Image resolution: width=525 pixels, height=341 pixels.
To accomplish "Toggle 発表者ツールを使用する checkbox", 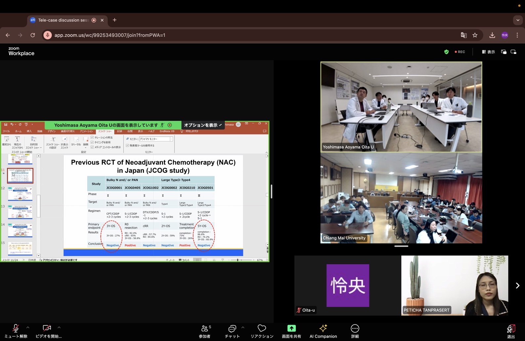I will 127,146.
